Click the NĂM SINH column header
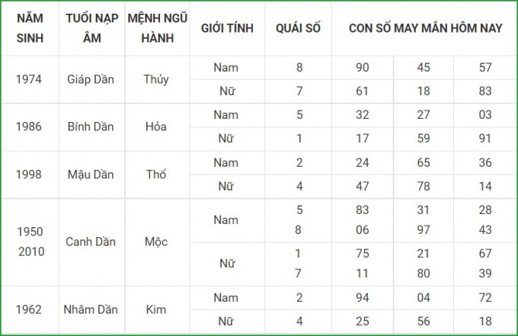Screen dimensions: 518x336 pyautogui.click(x=30, y=28)
